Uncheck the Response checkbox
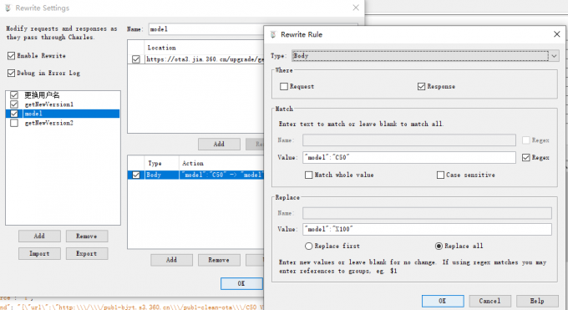Screen dimensions: 568x310 [421, 86]
